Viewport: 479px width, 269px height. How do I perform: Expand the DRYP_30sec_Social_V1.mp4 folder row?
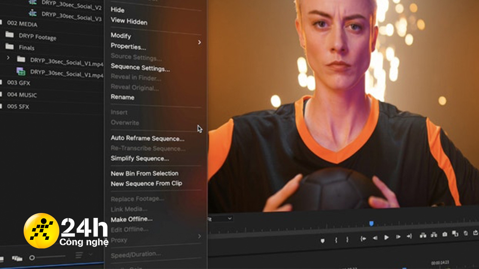[x=8, y=58]
